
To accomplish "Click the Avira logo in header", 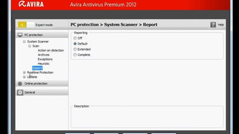I will [x=31, y=4].
